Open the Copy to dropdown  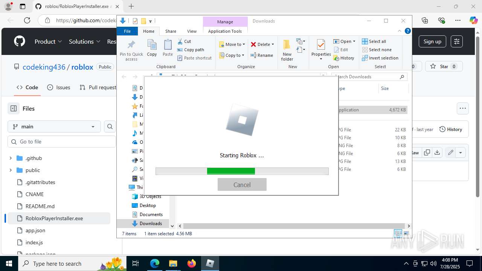coord(232,55)
